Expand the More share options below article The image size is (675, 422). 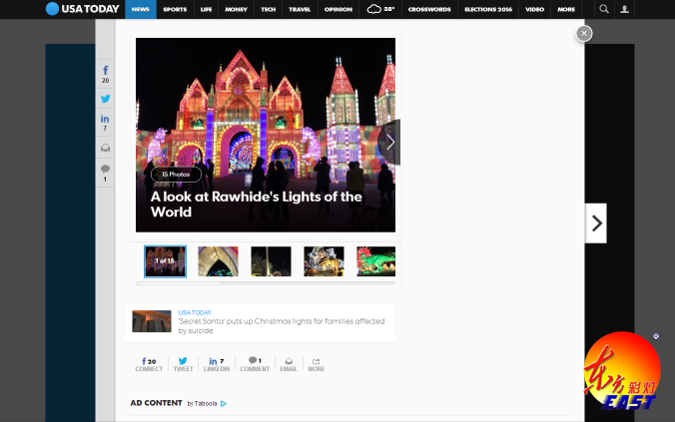316,364
